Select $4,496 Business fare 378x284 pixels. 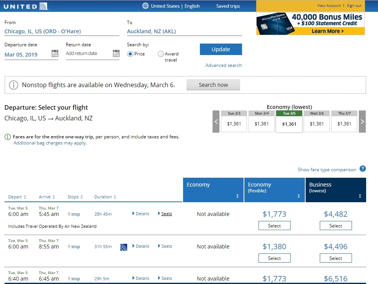[x=336, y=258]
